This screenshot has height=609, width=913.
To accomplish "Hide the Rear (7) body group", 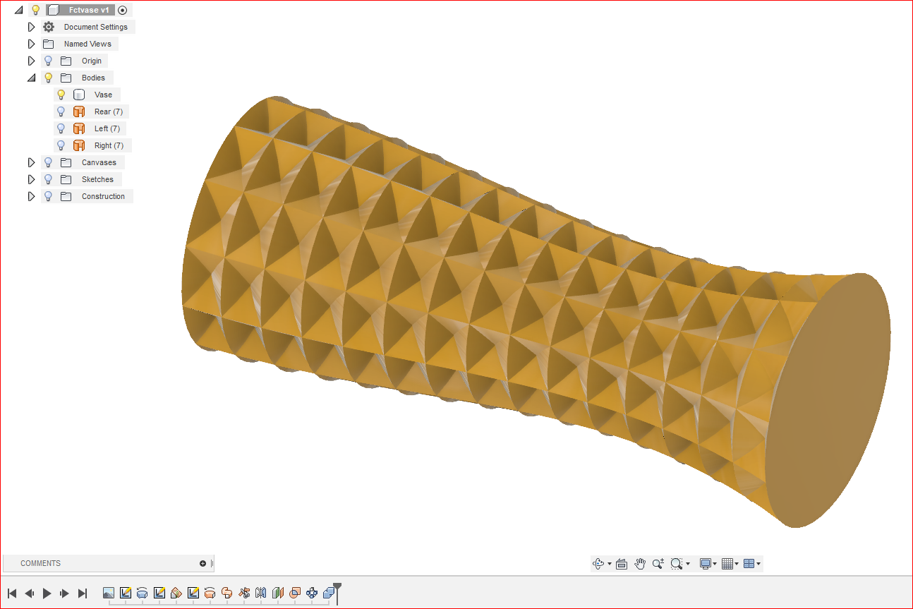I will tap(61, 111).
